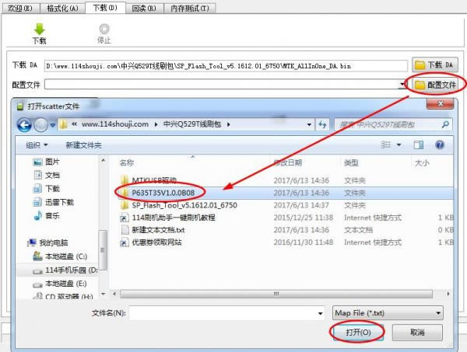Open the 组织 menu
The image size is (467, 352).
[37, 145]
